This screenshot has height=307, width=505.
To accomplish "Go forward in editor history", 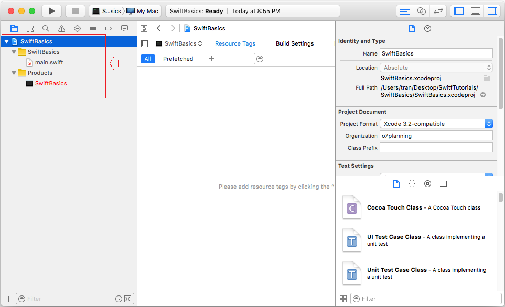I will click(x=173, y=28).
